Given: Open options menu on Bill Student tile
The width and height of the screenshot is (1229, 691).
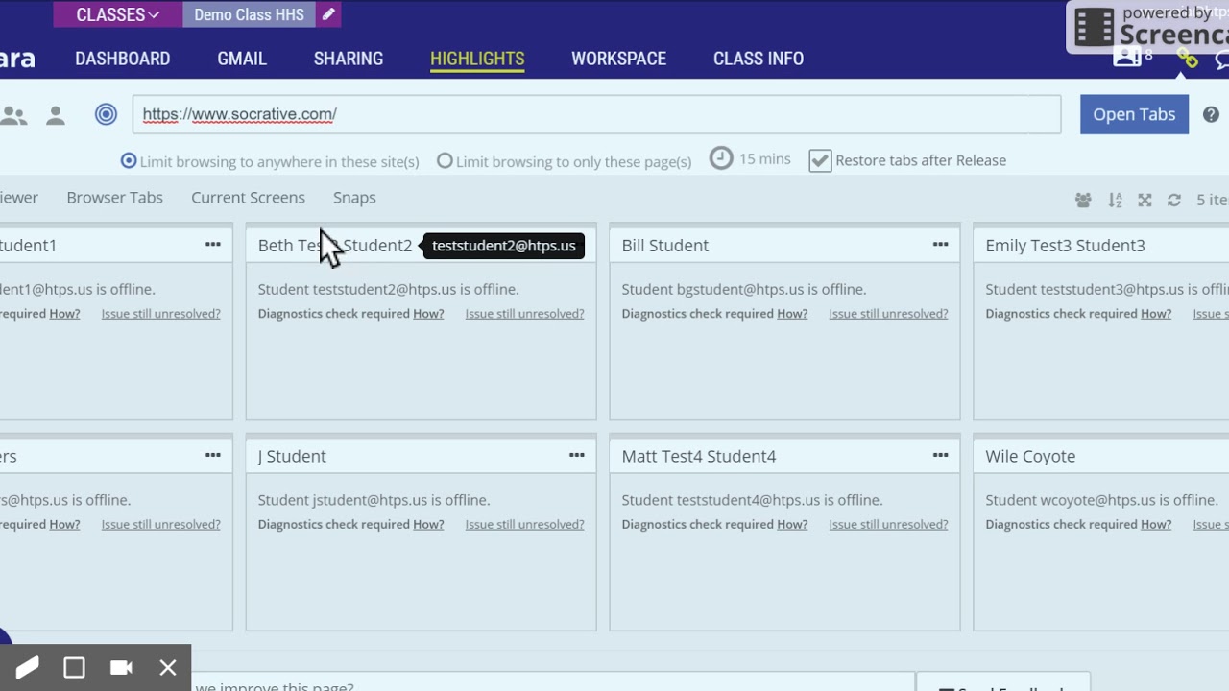Looking at the screenshot, I should coord(941,245).
